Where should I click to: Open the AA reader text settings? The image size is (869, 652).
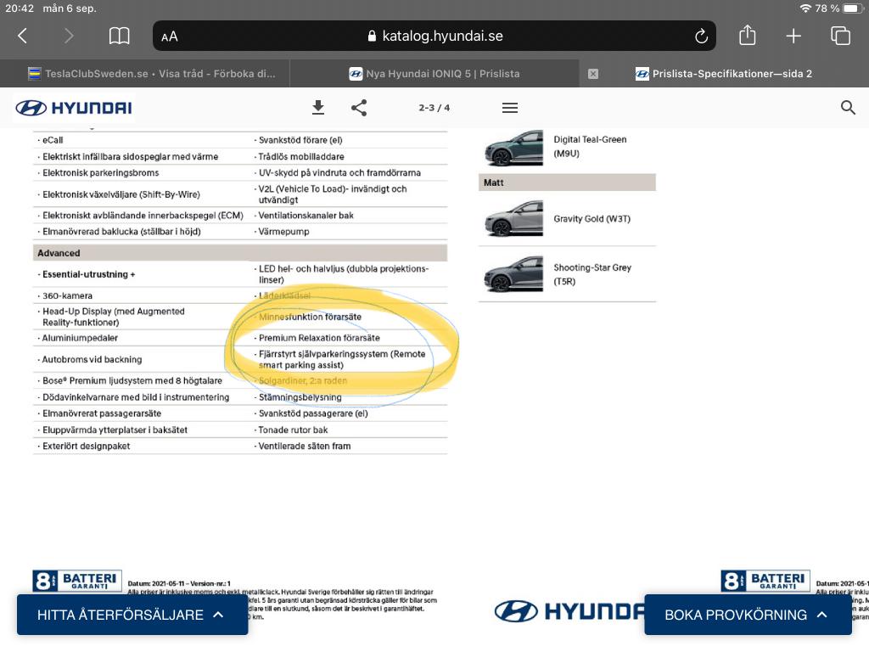pyautogui.click(x=170, y=37)
